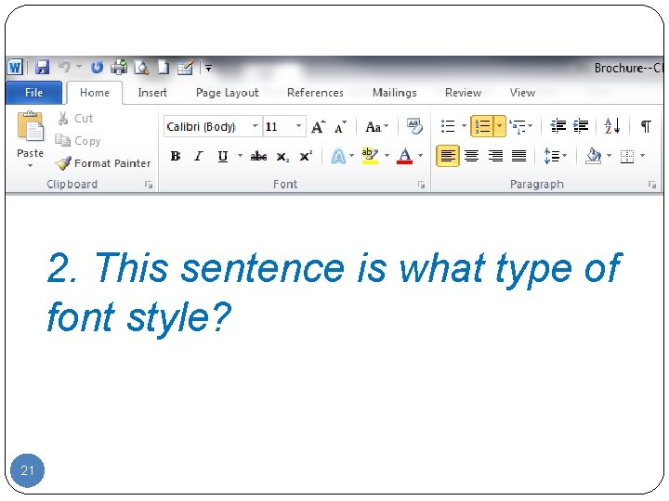
Task: Apply paragraph Shading paint bucket
Action: pos(594,156)
